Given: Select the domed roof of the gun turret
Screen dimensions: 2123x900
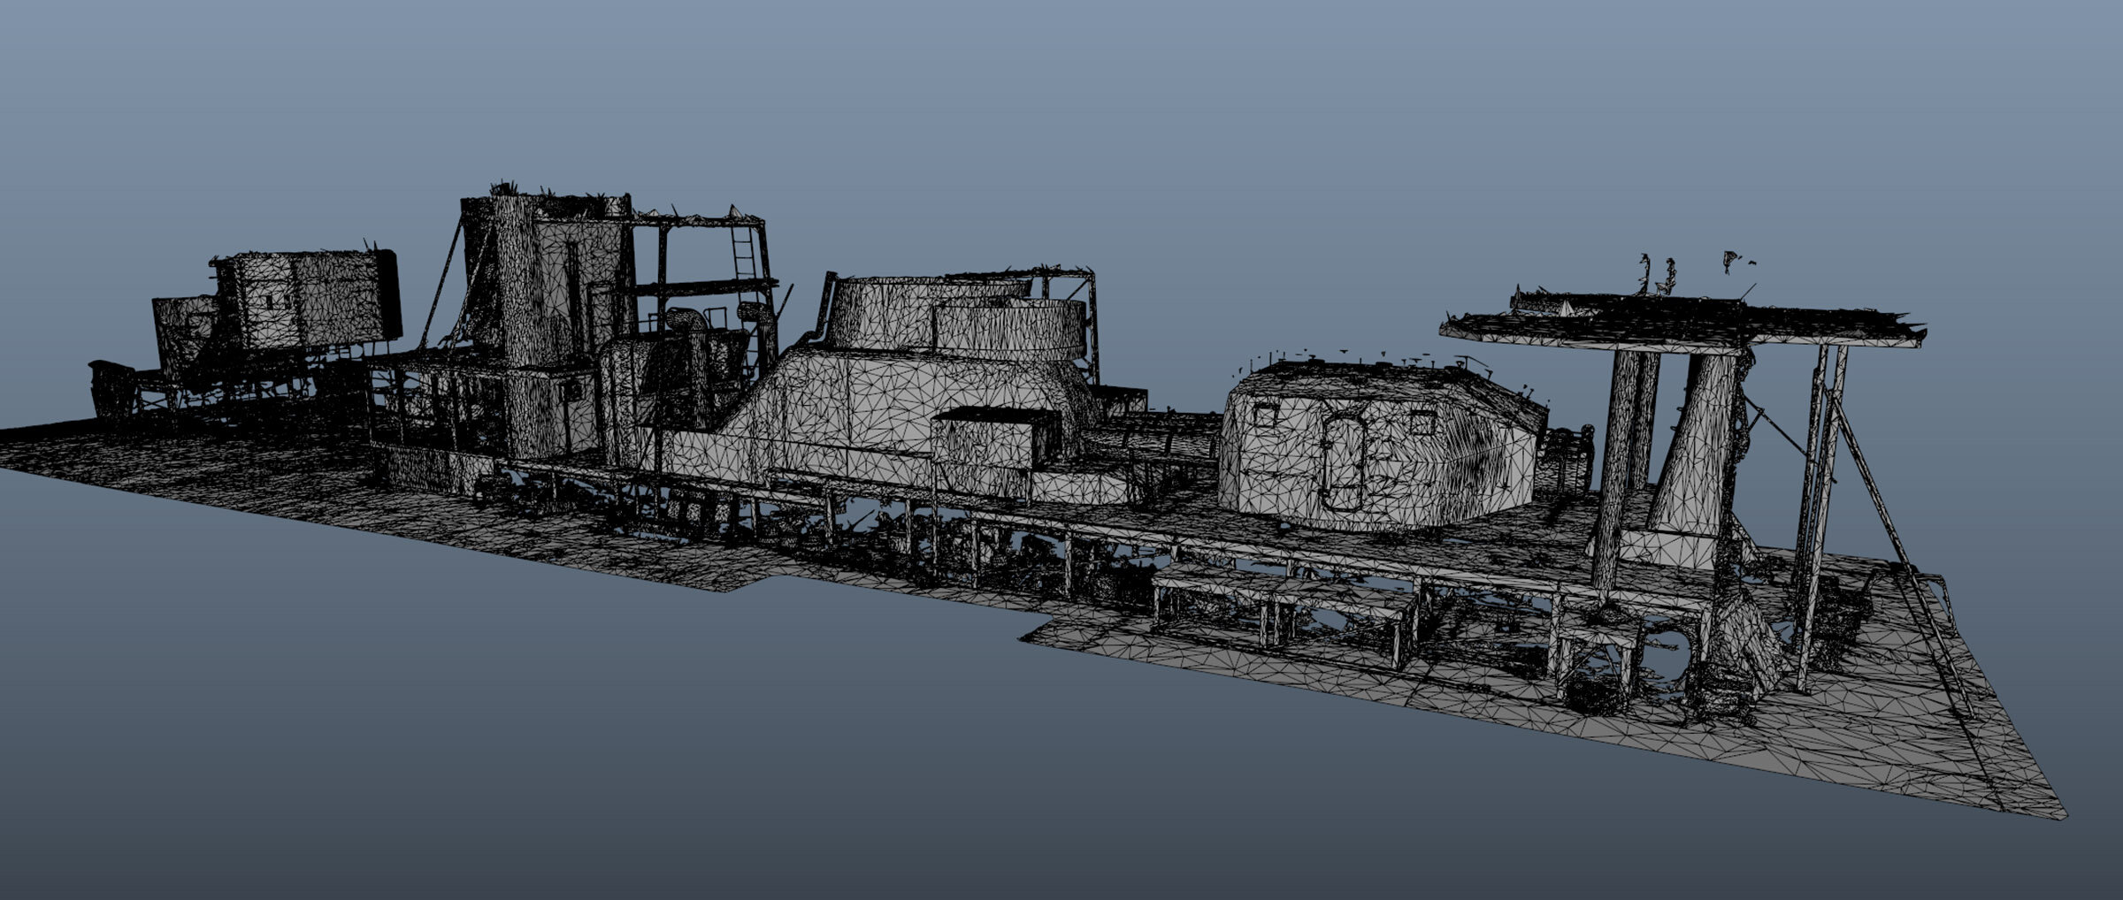Looking at the screenshot, I should [x=1380, y=378].
